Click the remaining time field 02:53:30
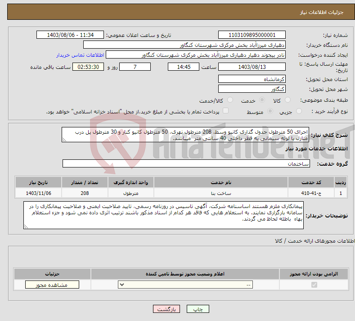 tap(88, 67)
